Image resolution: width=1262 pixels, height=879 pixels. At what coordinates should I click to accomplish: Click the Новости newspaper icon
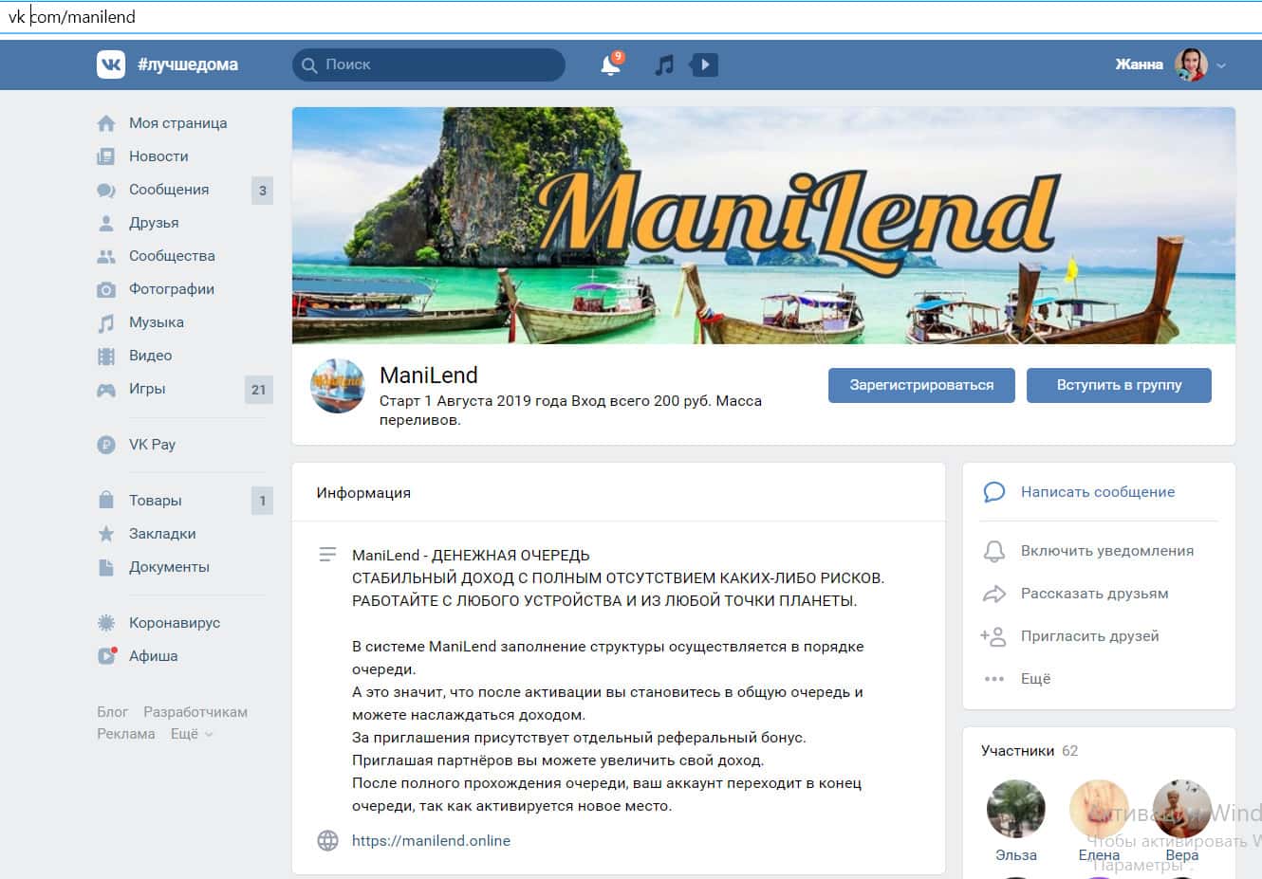[x=106, y=156]
